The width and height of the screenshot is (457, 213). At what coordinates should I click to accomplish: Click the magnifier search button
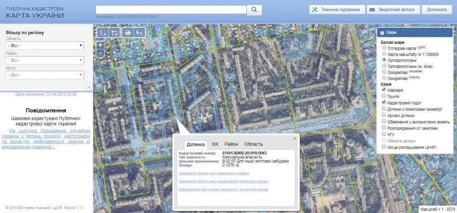click(254, 9)
